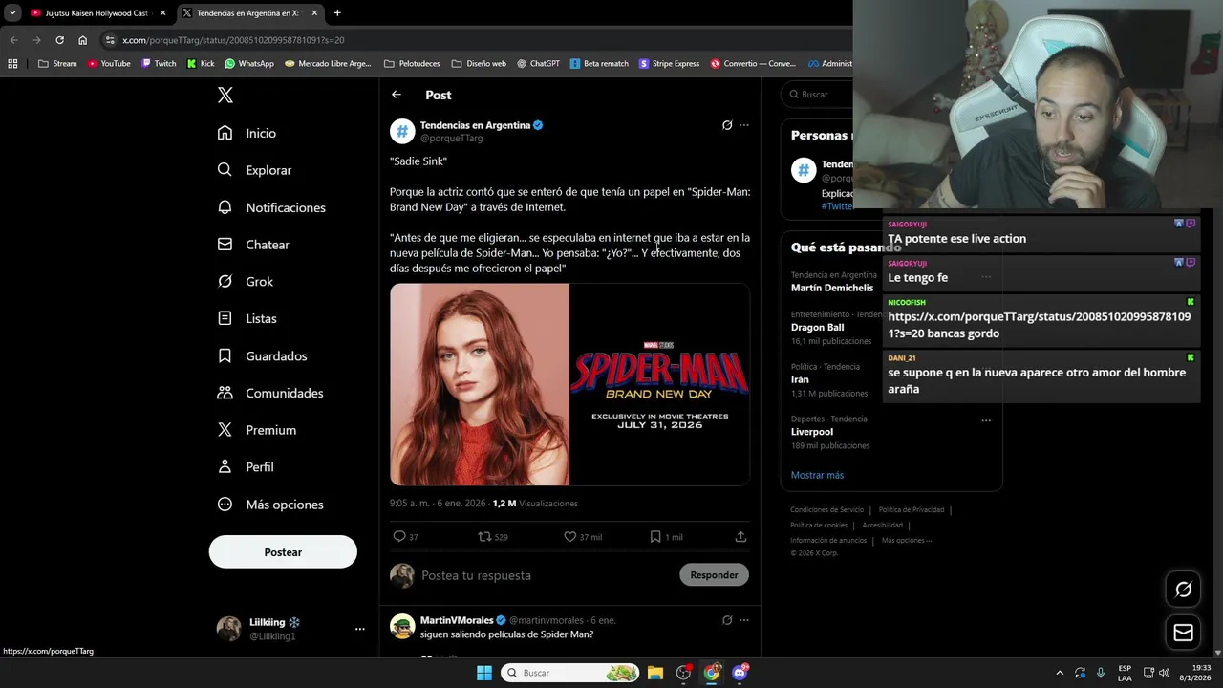The height and width of the screenshot is (688, 1223).
Task: Open Política de cookies footer link
Action: tap(819, 526)
